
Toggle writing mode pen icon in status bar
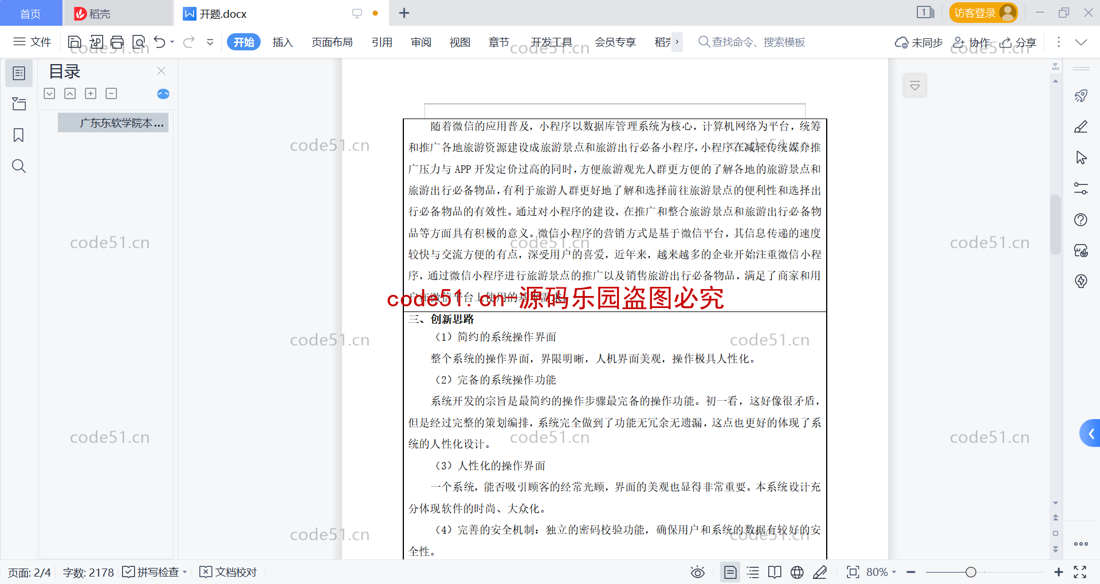[820, 572]
